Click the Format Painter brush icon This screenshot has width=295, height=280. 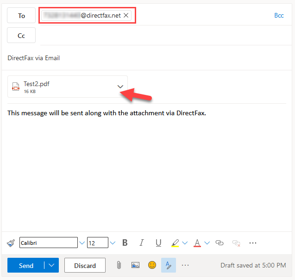11,243
